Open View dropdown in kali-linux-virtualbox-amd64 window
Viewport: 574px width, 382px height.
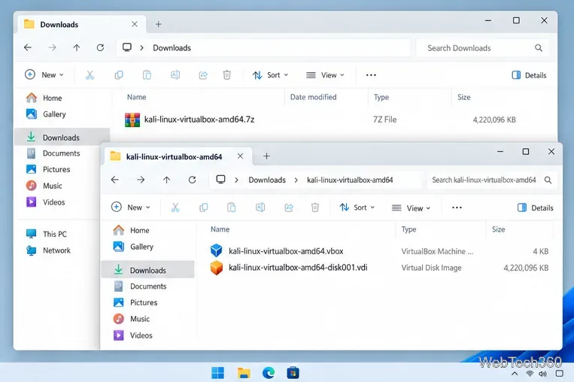[x=411, y=208]
